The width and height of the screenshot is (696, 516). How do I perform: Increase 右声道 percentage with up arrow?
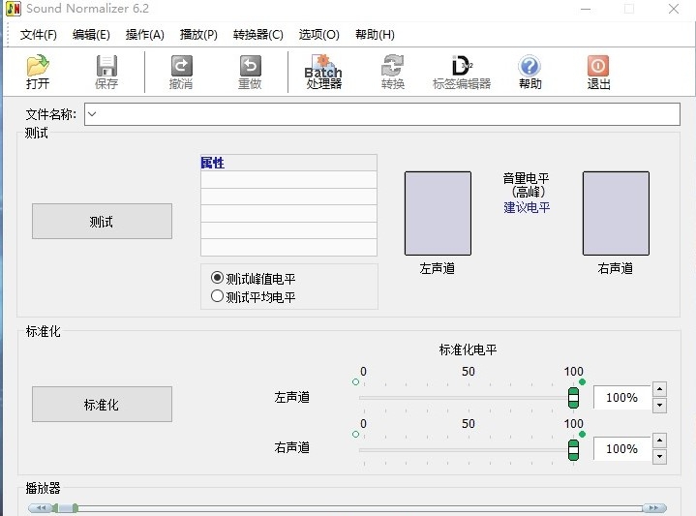(659, 440)
